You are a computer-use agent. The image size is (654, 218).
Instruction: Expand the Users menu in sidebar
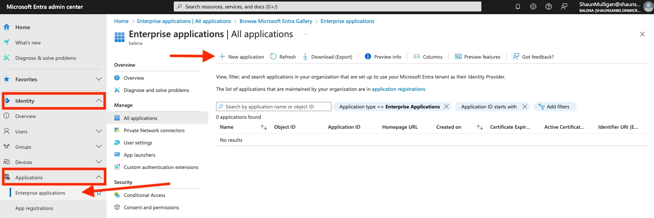click(99, 131)
